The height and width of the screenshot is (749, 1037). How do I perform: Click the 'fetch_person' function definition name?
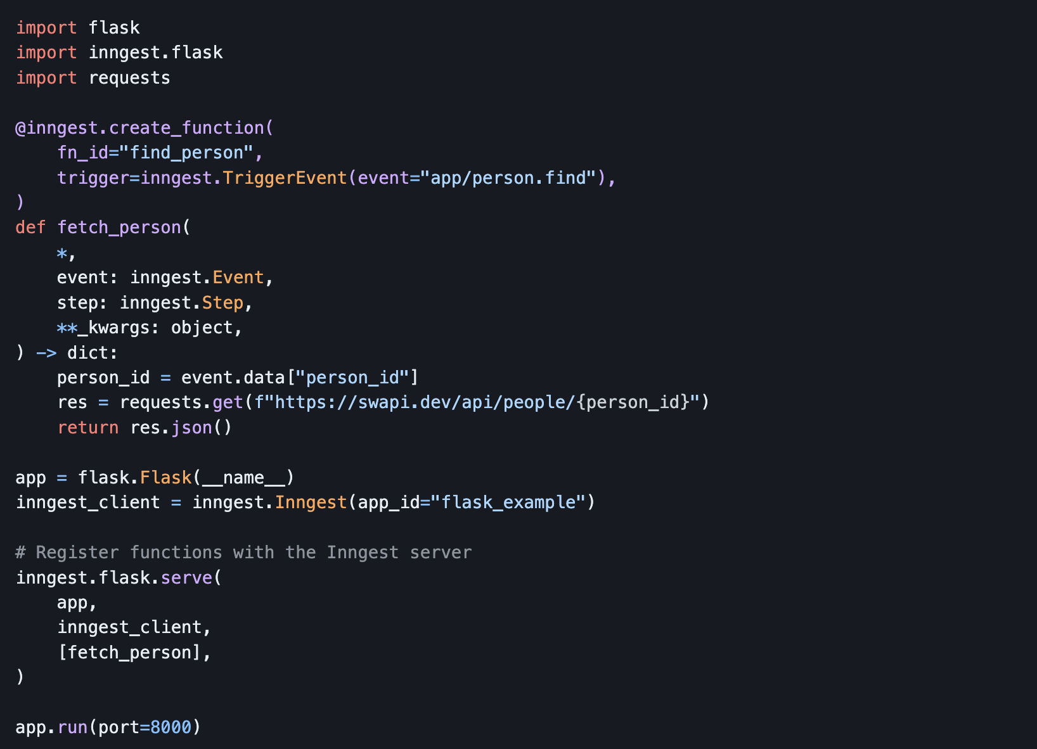click(119, 227)
